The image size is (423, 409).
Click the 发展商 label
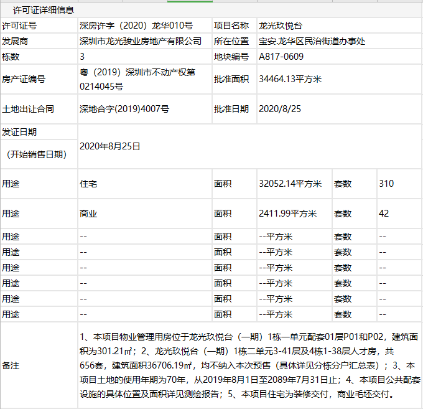coord(15,41)
